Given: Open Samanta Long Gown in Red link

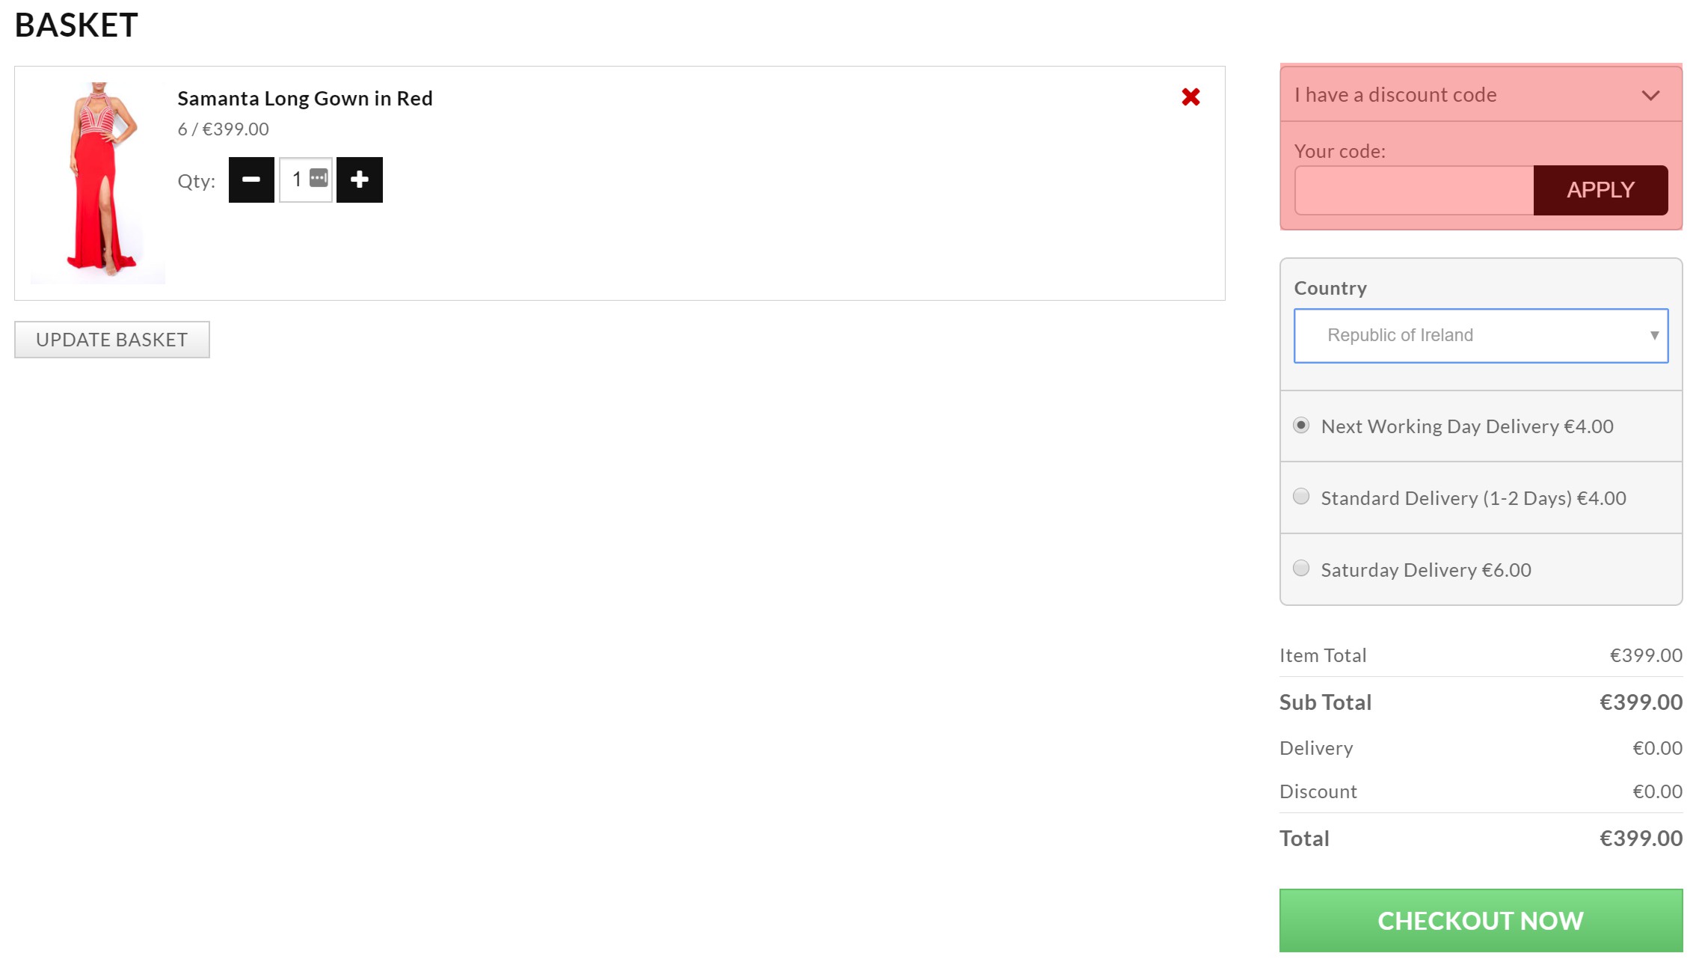Looking at the screenshot, I should 305,98.
